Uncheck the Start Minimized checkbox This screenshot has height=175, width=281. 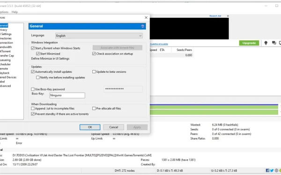point(37,54)
